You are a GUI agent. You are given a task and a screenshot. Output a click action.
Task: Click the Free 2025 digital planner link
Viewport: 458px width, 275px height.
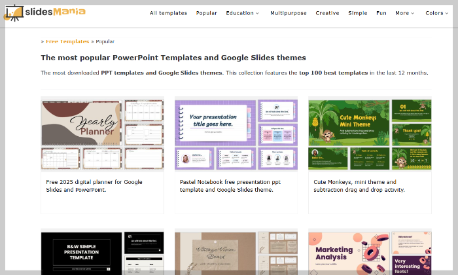[x=94, y=186]
